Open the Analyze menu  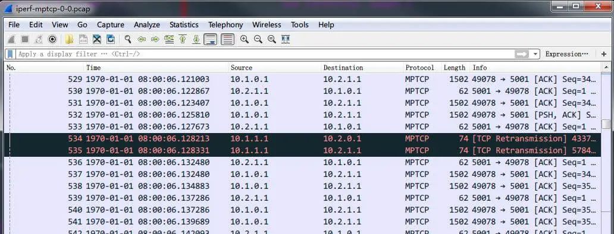(147, 24)
